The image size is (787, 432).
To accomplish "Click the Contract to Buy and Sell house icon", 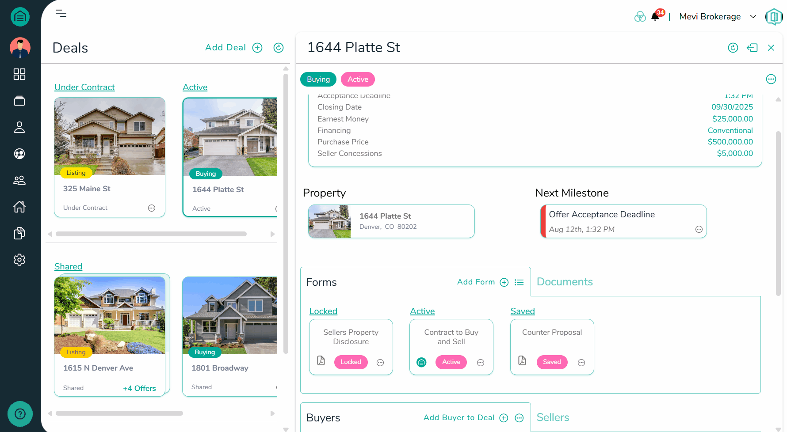I will [x=422, y=362].
